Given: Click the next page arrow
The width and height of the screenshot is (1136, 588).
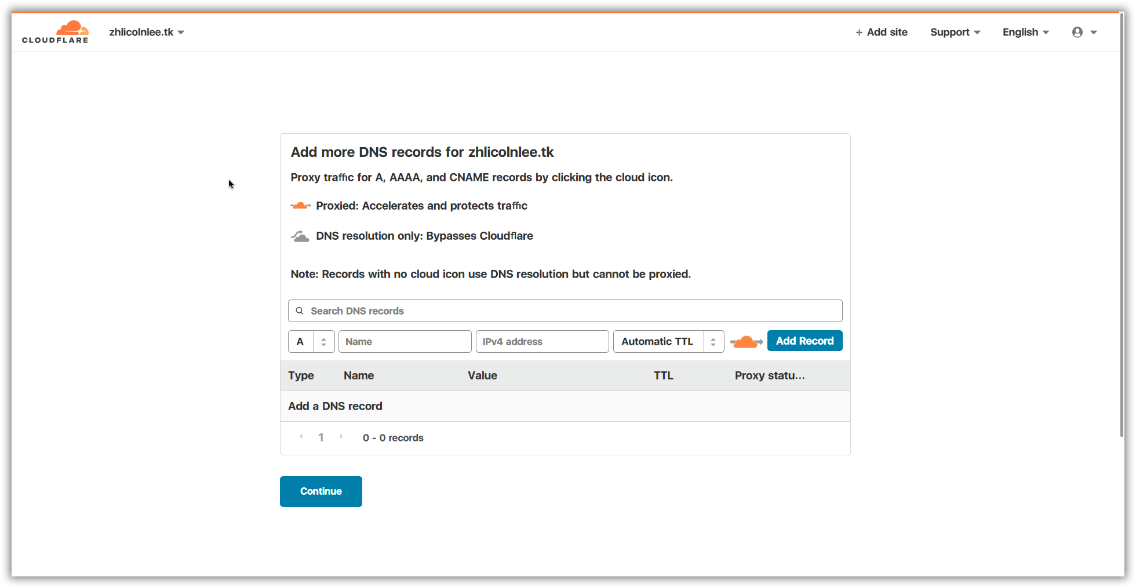Looking at the screenshot, I should pos(341,437).
